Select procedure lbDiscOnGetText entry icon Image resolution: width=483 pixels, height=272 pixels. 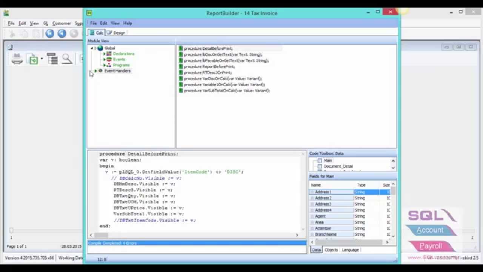pos(181,54)
